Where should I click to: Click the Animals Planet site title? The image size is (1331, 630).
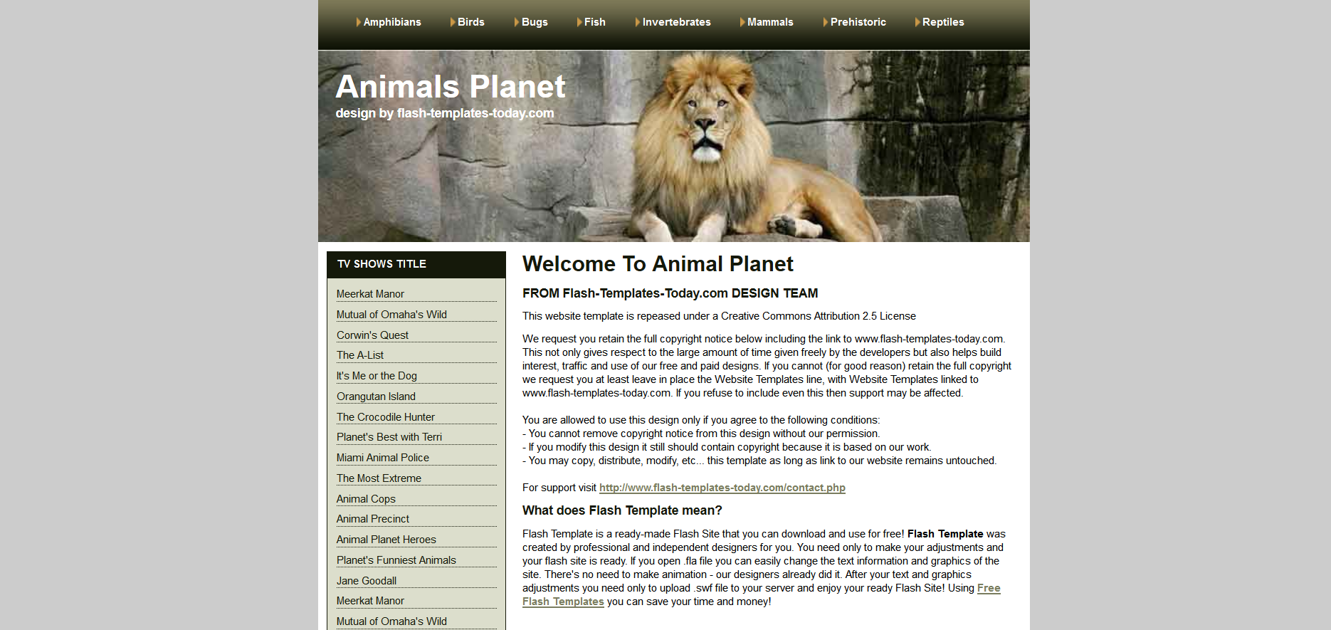(x=450, y=87)
